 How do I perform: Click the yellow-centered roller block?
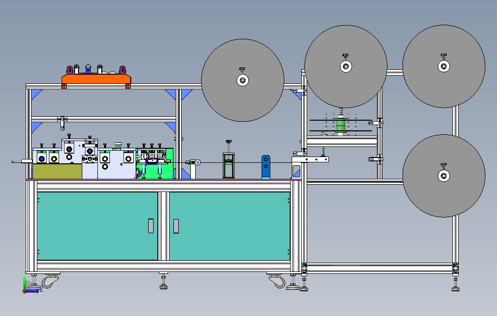(x=54, y=158)
